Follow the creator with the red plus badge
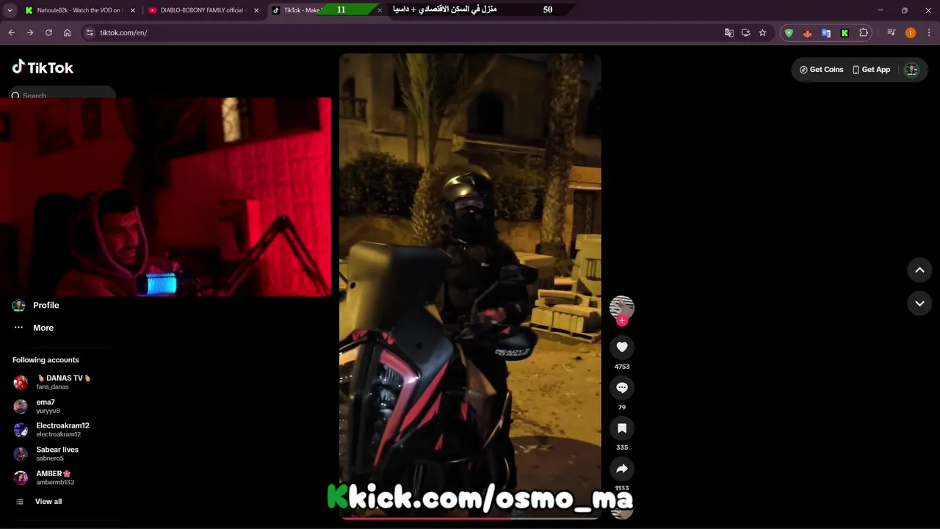The width and height of the screenshot is (940, 529). point(622,320)
